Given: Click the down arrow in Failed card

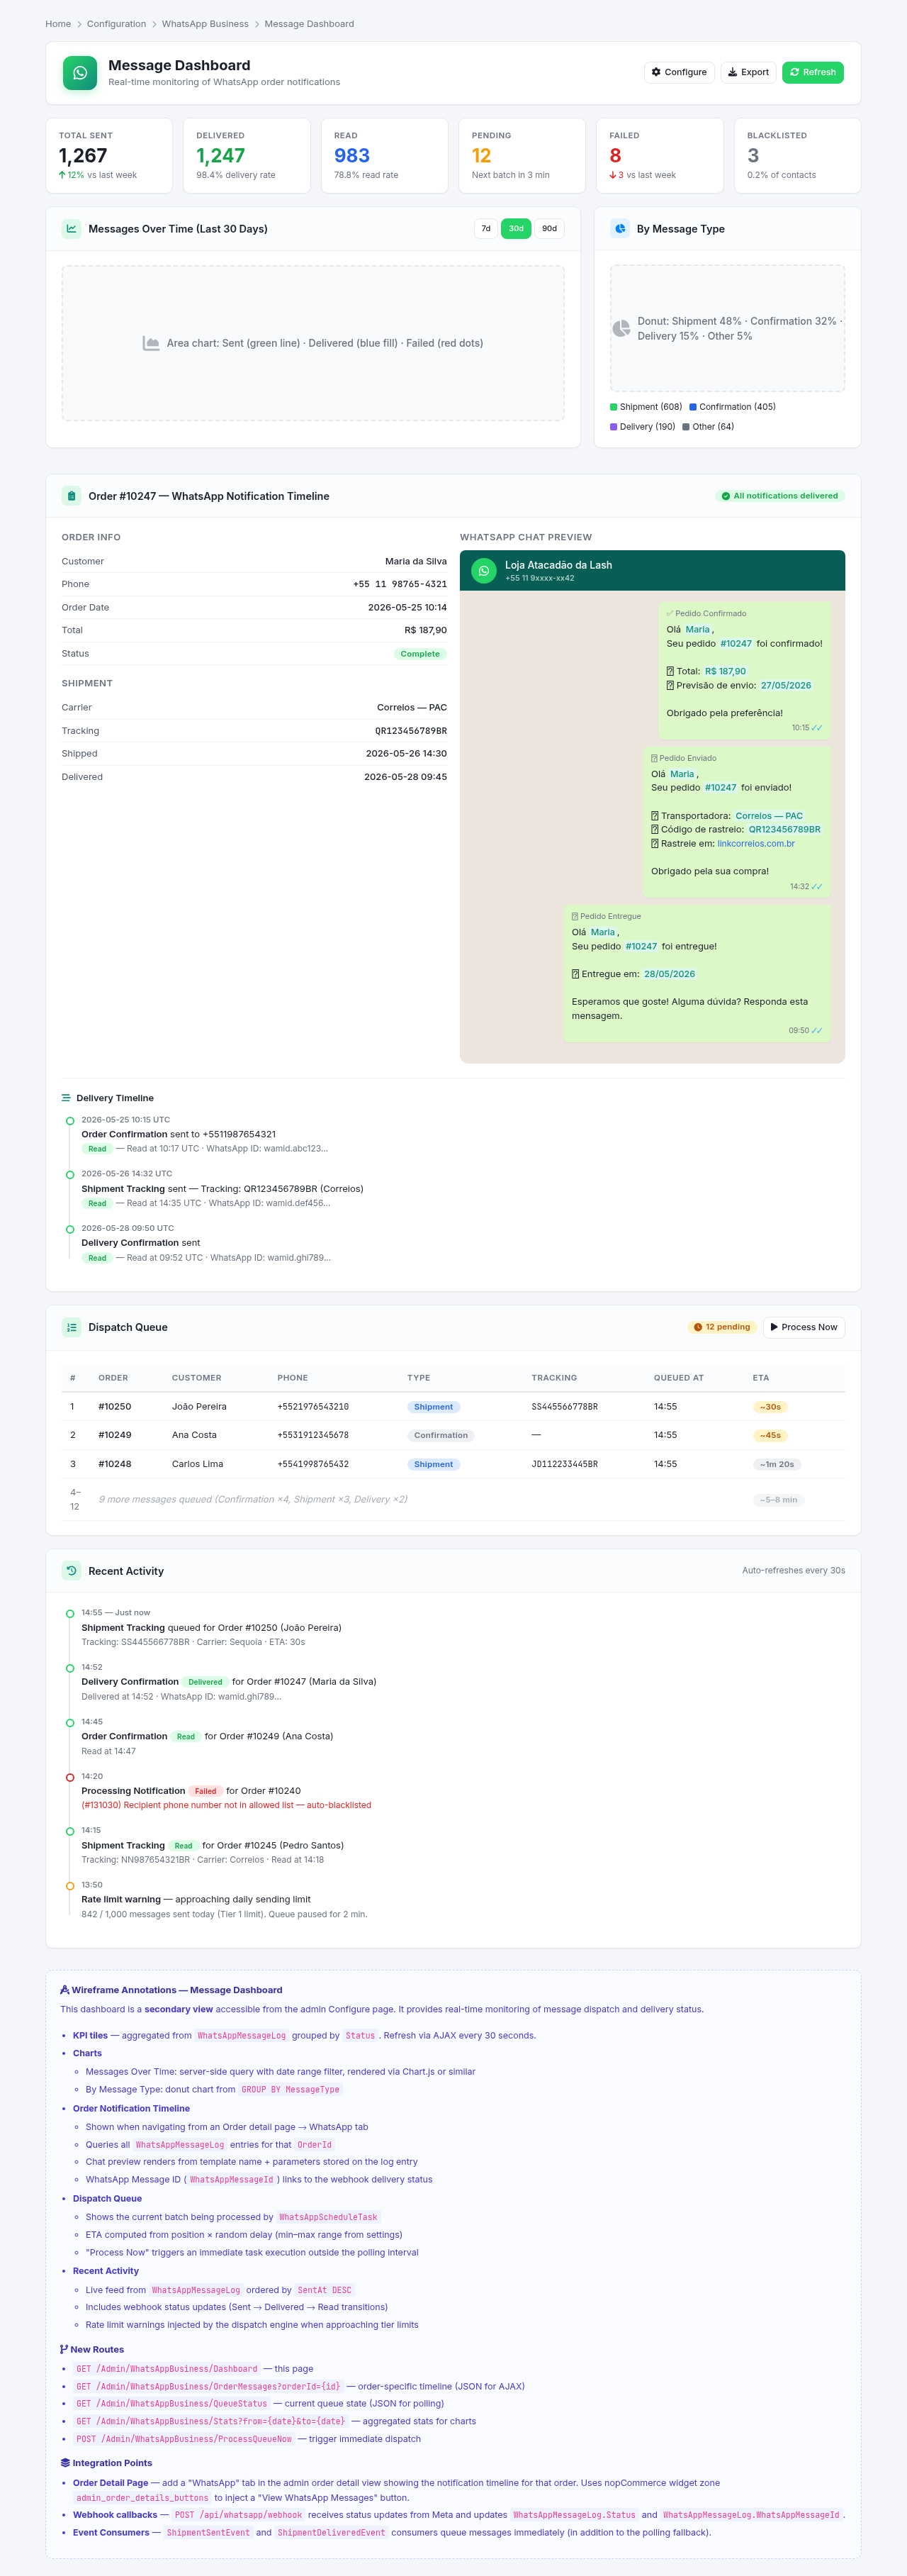Looking at the screenshot, I should click(614, 175).
